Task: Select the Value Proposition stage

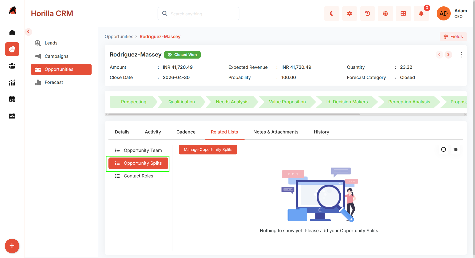Action: 287,102
